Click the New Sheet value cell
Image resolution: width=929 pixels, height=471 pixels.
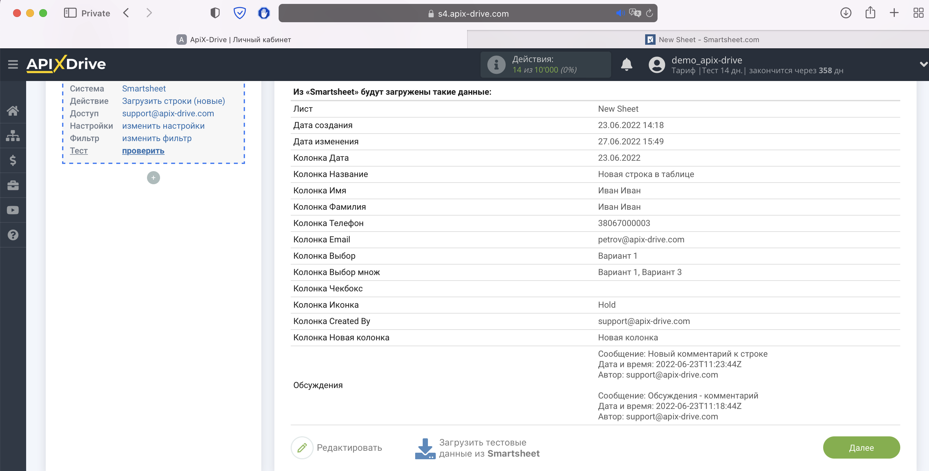click(618, 109)
